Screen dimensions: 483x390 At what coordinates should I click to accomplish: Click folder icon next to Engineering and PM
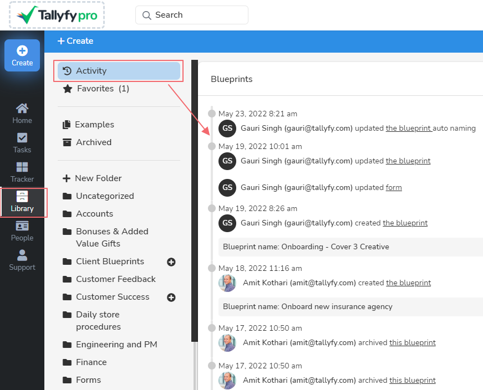click(x=67, y=345)
